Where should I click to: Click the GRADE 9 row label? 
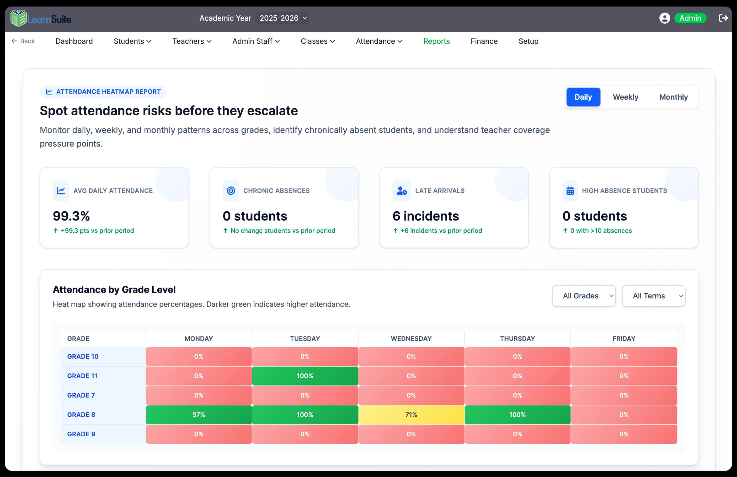point(81,434)
